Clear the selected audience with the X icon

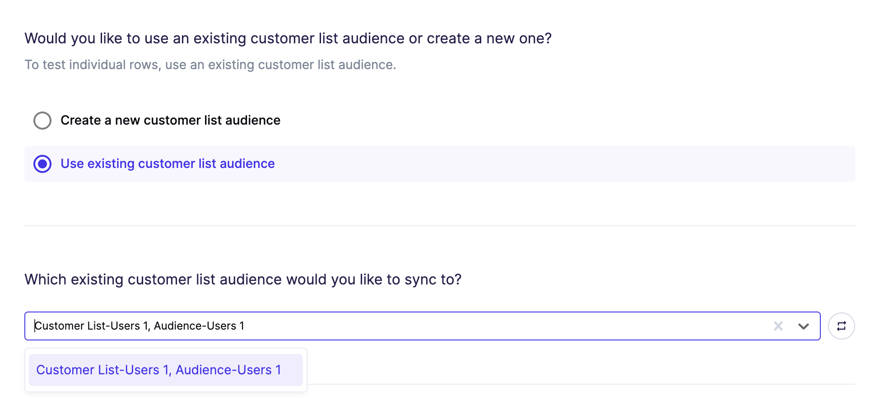point(778,326)
